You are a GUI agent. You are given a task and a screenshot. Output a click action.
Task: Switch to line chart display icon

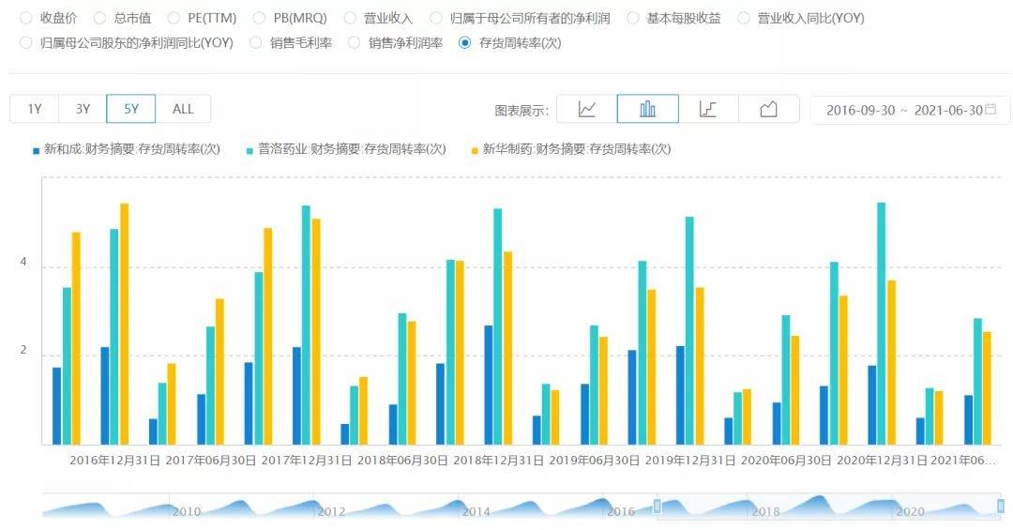point(586,109)
